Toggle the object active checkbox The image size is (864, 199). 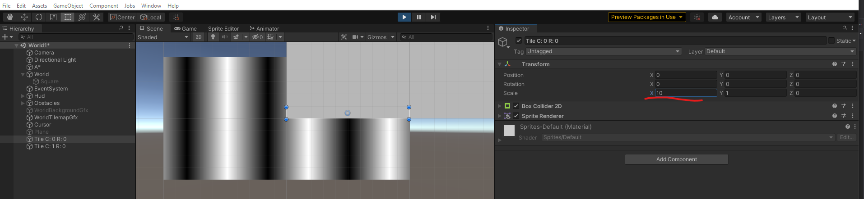pos(519,41)
